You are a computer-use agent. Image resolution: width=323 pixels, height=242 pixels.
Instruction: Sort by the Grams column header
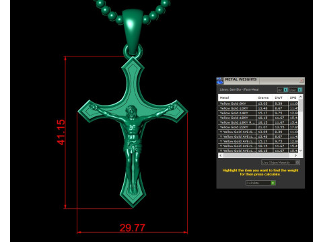tap(264, 97)
